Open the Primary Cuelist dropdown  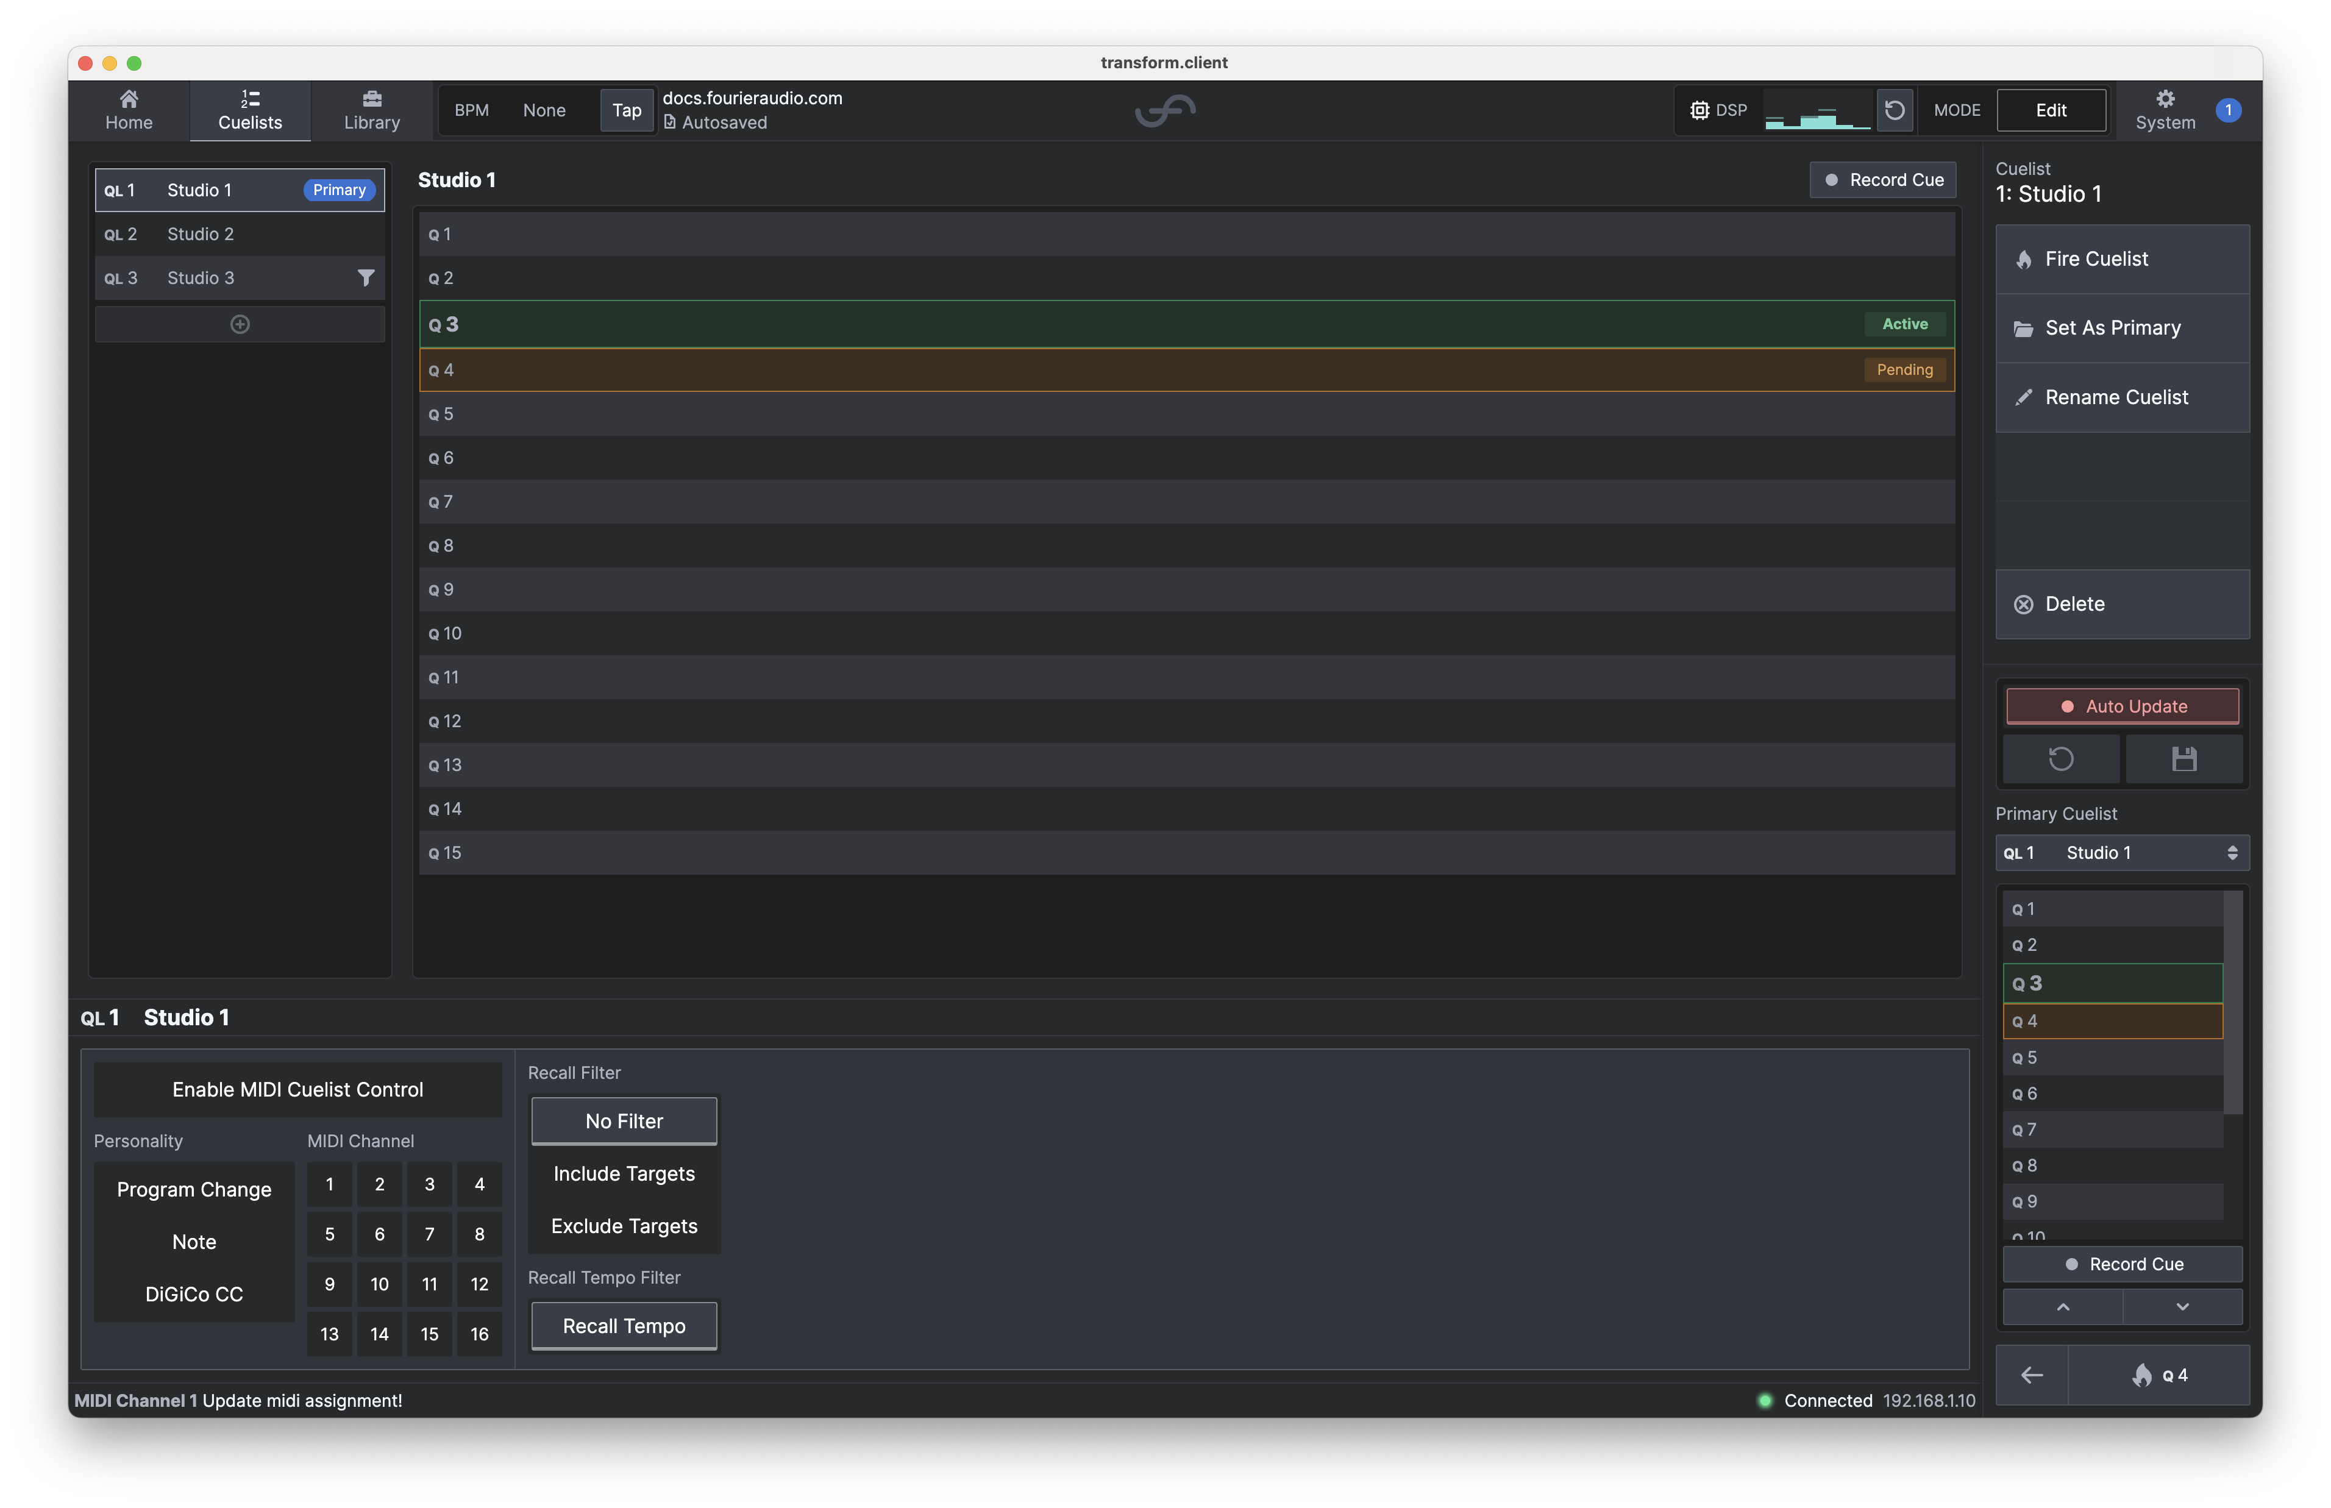(2121, 853)
